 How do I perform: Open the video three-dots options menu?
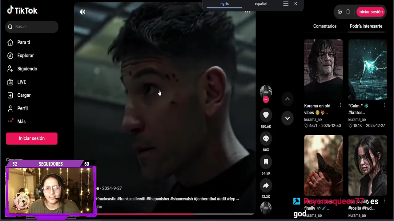pyautogui.click(x=247, y=12)
